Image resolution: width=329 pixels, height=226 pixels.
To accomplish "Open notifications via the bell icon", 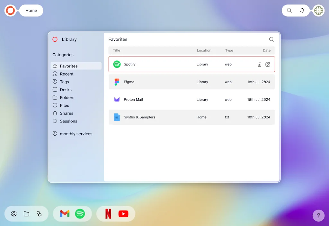I will coord(302,10).
